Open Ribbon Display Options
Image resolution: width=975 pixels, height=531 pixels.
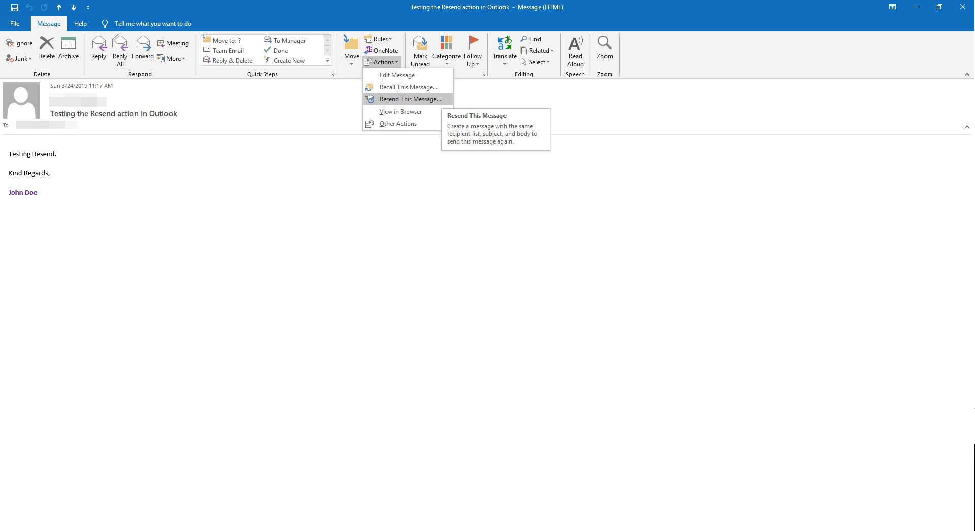[892, 7]
